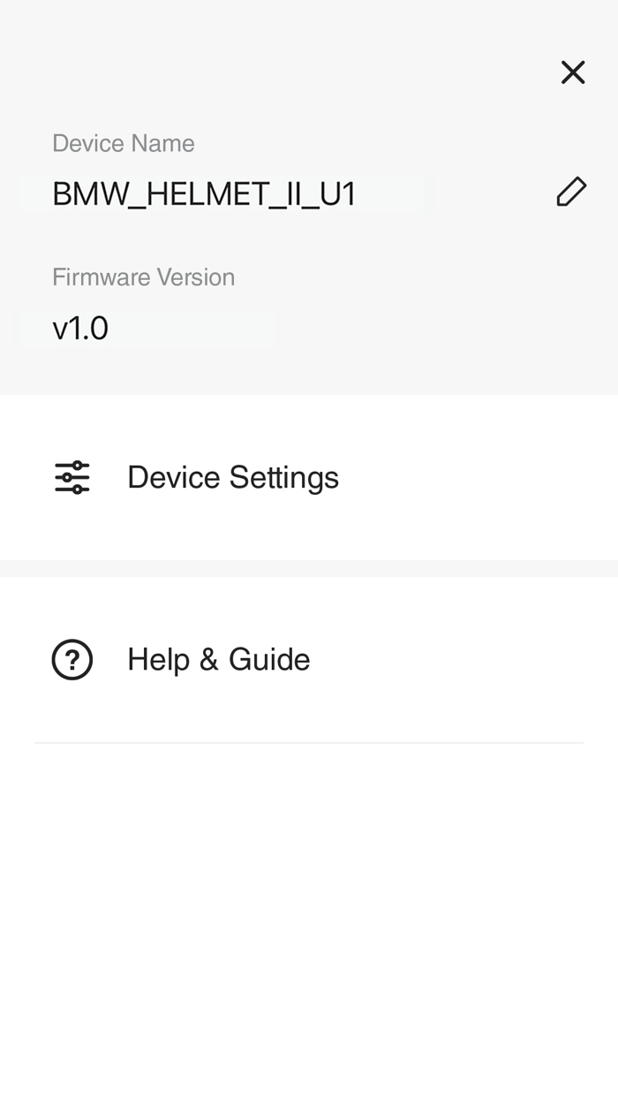Select the v1.0 firmware value
The height and width of the screenshot is (1099, 618).
tap(80, 328)
